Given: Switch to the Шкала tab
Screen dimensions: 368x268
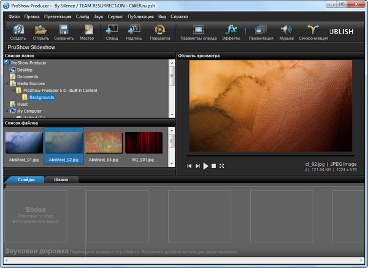Looking at the screenshot, I should 61,180.
